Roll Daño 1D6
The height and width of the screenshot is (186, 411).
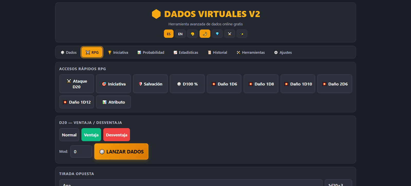(224, 84)
